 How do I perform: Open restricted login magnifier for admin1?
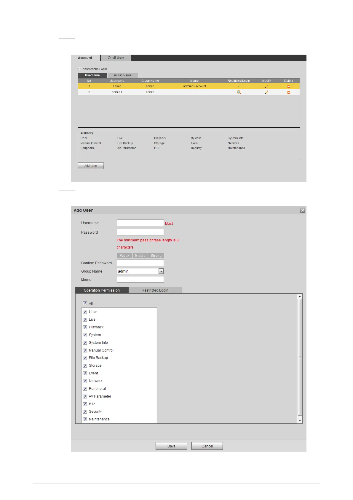pos(239,92)
